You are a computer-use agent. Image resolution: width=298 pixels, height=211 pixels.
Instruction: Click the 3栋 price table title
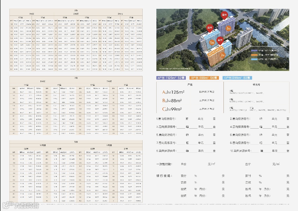76,78
